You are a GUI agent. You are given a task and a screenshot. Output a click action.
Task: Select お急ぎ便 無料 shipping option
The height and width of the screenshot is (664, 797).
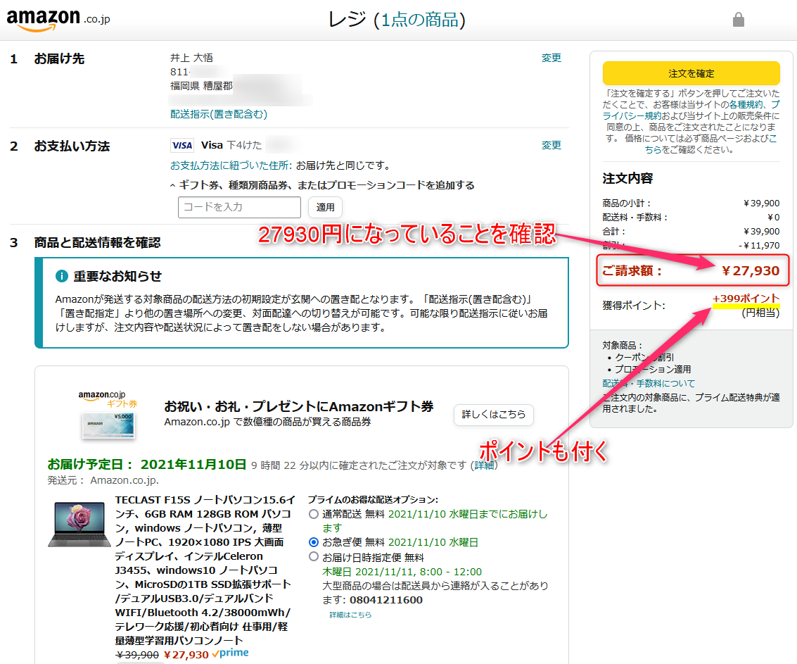pyautogui.click(x=314, y=542)
